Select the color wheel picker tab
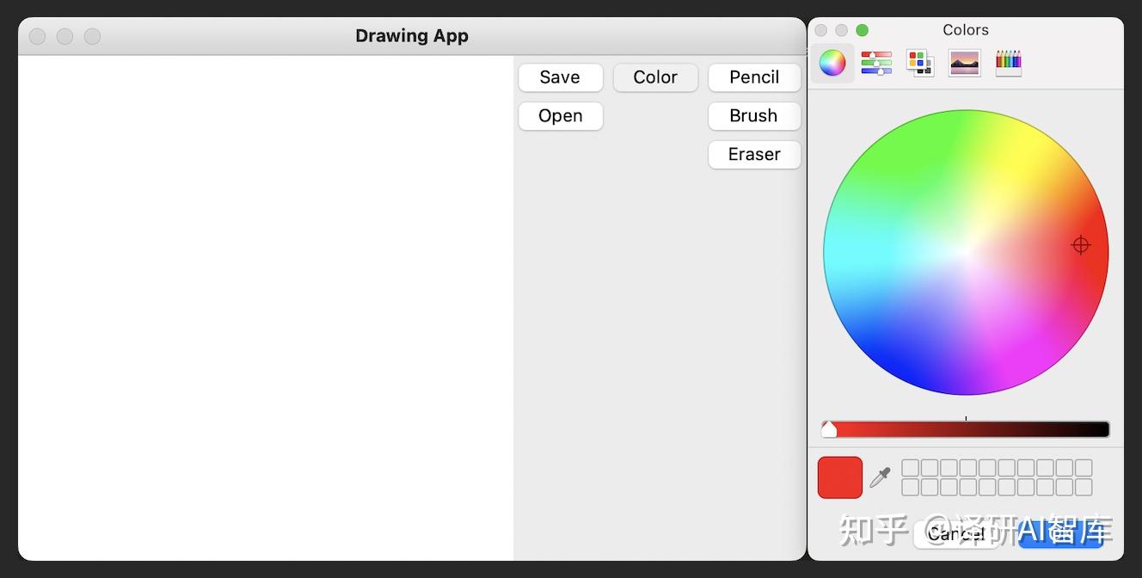1142x578 pixels. pos(832,63)
